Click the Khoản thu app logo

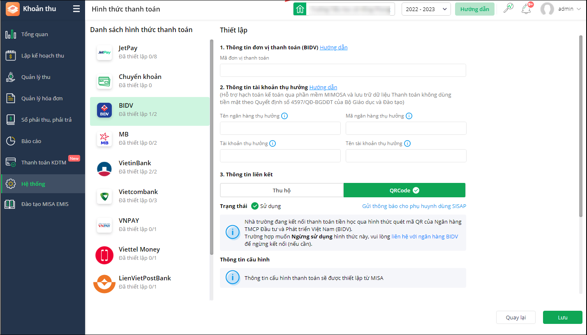[x=13, y=9]
